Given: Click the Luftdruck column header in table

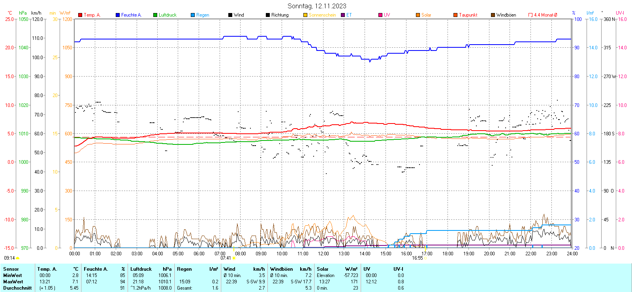Looking at the screenshot, I should coord(141,269).
